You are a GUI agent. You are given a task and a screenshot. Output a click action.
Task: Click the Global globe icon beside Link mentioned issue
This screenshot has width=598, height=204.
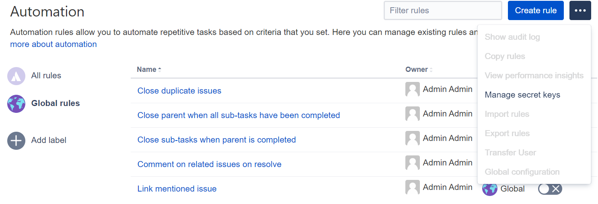489,188
